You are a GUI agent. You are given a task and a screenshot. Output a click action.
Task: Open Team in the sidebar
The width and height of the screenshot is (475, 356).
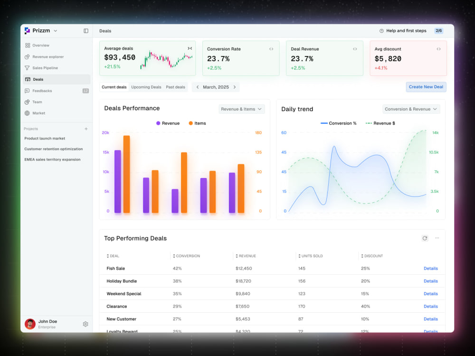tap(57, 102)
